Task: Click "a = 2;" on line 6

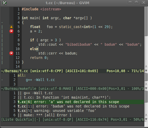Action: click(36, 31)
